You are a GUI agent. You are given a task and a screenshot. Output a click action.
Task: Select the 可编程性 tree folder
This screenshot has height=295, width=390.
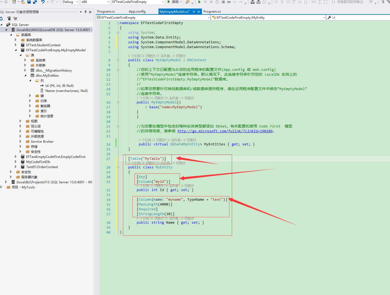coord(37,131)
